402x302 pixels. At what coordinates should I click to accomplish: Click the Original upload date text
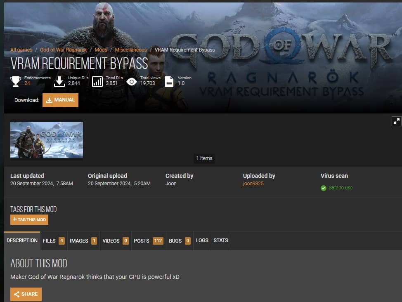[119, 184]
